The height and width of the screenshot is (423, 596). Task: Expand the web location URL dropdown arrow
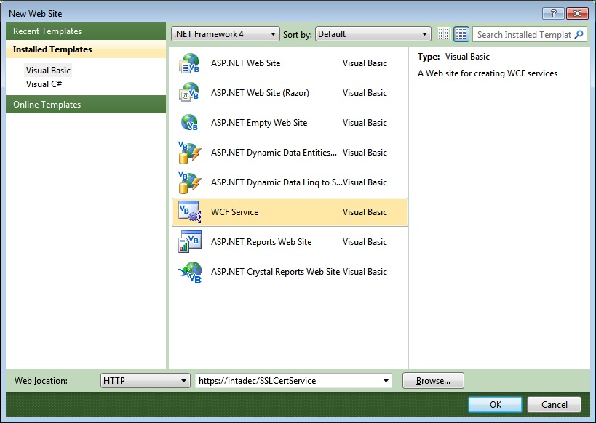pos(386,381)
